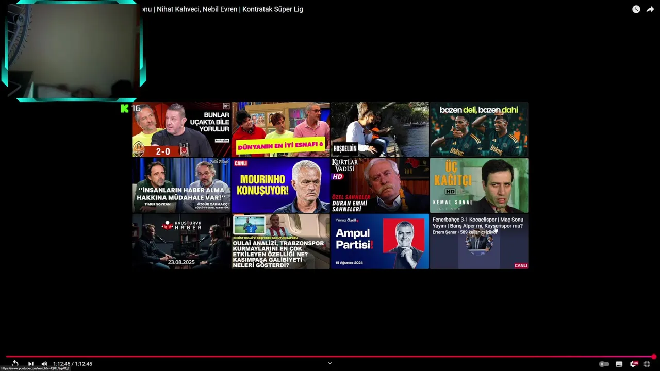Screen dimensions: 660x371
Task: Open 'Mourinho Konuşuyor!' live video
Action: (x=280, y=185)
